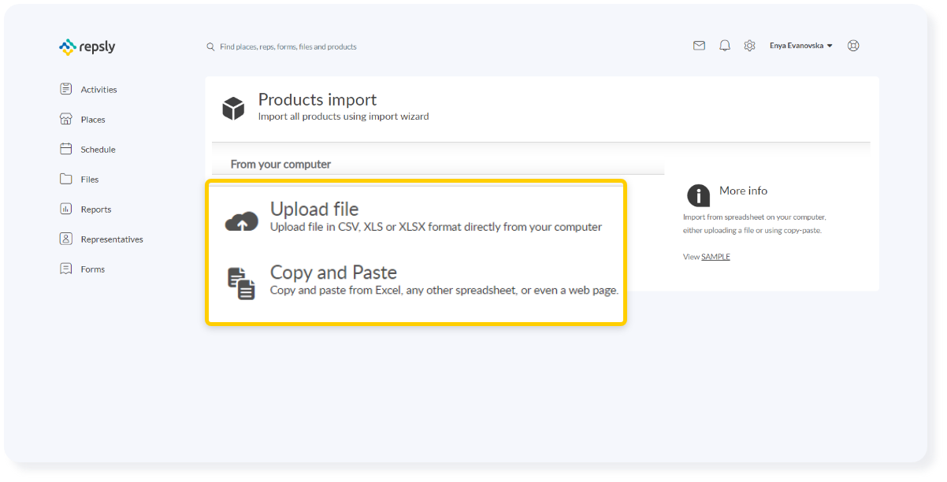Go to Forms in sidebar
Image resolution: width=947 pixels, height=482 pixels.
pyautogui.click(x=92, y=269)
